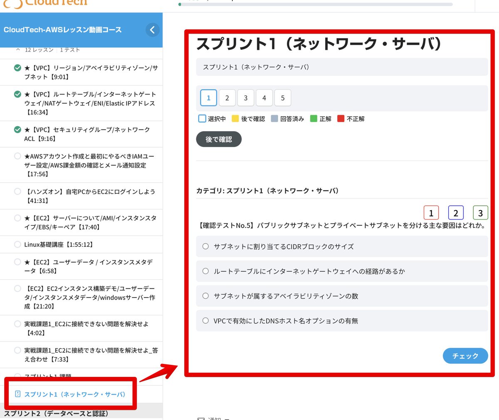499x420 pixels.
Task: Toggle the incomplete circle for AWSアカウント作成 lesson
Action: pos(17,156)
